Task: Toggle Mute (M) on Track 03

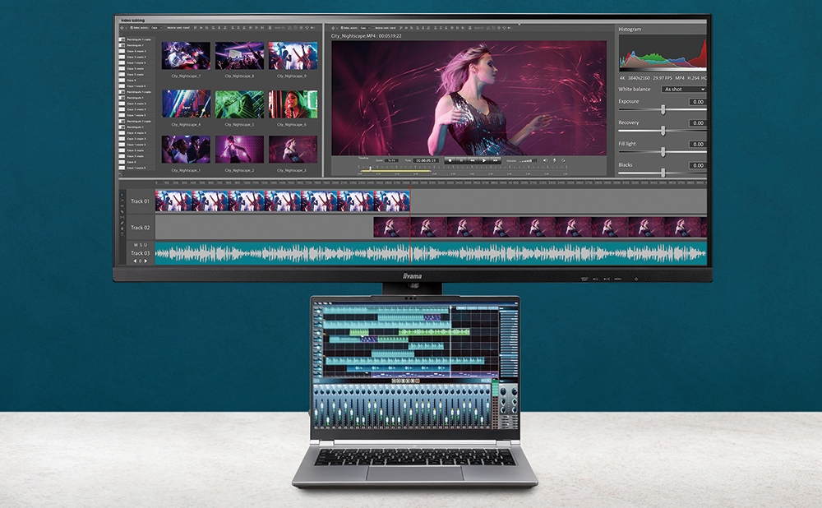Action: pos(135,245)
